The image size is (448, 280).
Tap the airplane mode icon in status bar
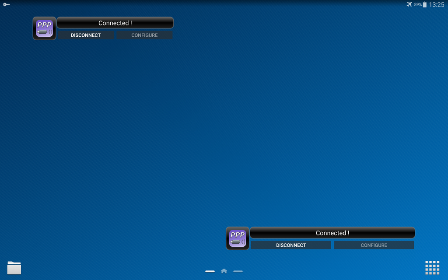coord(409,4)
